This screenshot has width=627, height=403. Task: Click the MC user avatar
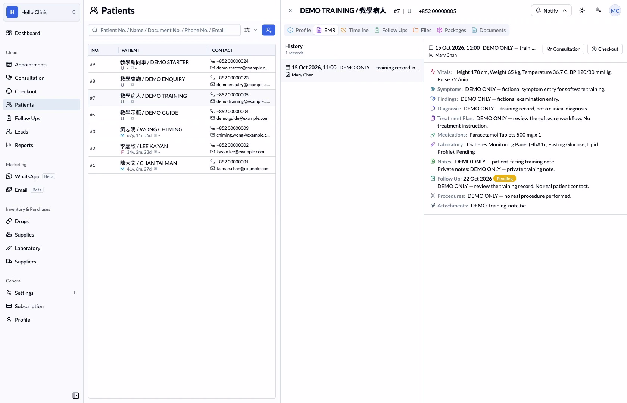(x=615, y=11)
